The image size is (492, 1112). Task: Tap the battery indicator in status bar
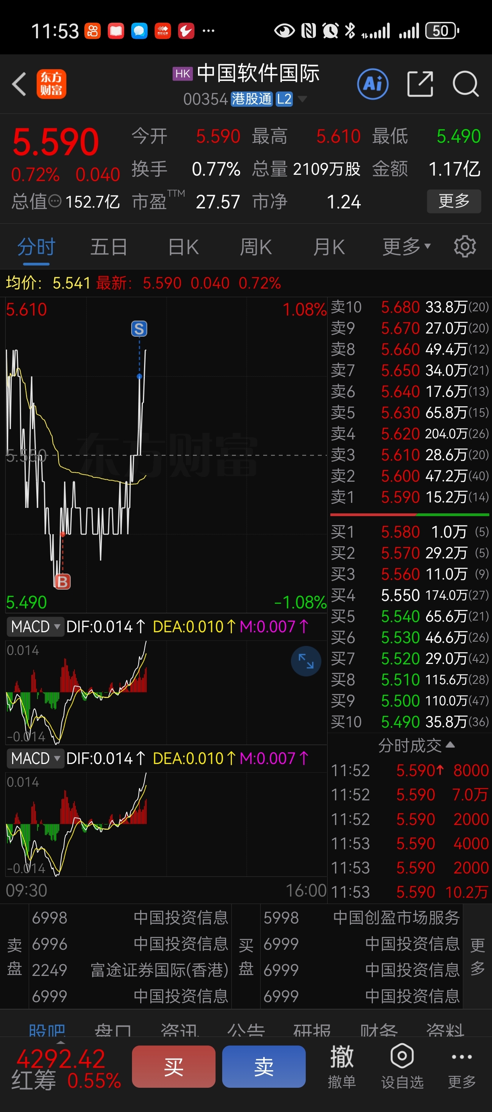tap(442, 30)
